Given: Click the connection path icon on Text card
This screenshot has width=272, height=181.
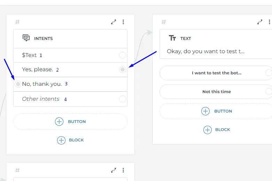Looking at the screenshot, I should pos(260,22).
